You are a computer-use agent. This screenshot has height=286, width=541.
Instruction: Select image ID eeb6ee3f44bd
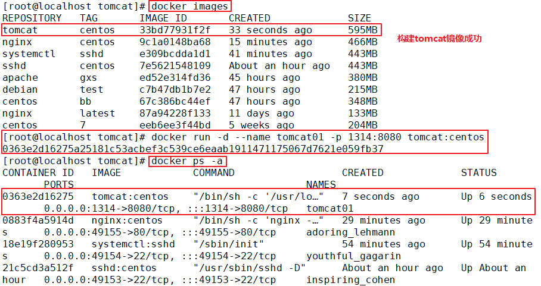pos(175,125)
